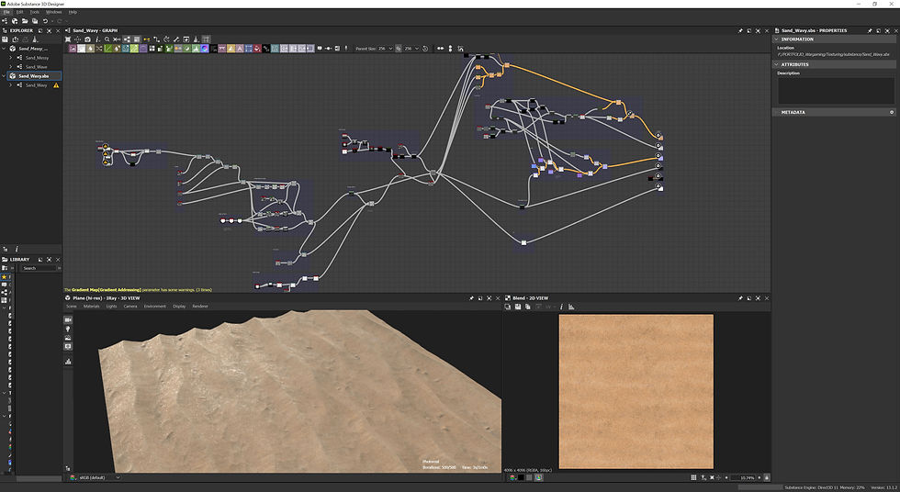Click the save image icon in 2D View
The width and height of the screenshot is (900, 492).
tap(518, 307)
